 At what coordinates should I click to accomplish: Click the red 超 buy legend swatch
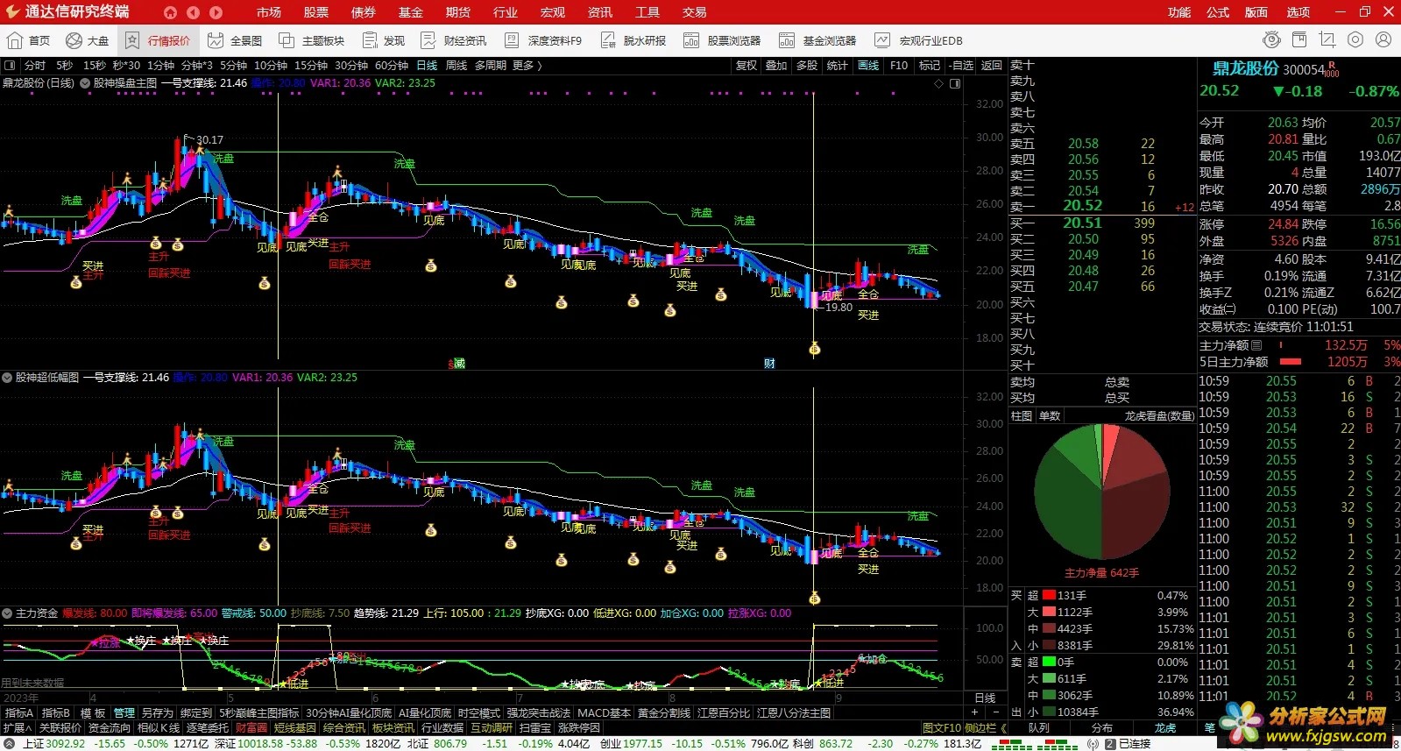(x=1049, y=596)
